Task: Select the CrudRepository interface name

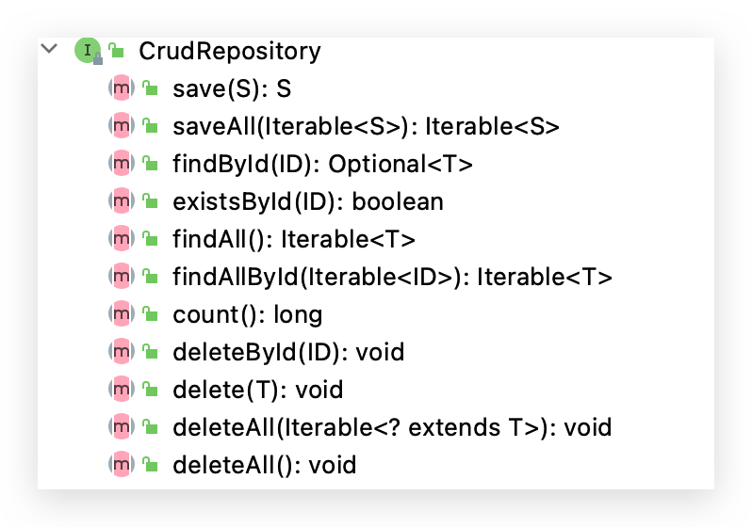Action: click(x=229, y=51)
